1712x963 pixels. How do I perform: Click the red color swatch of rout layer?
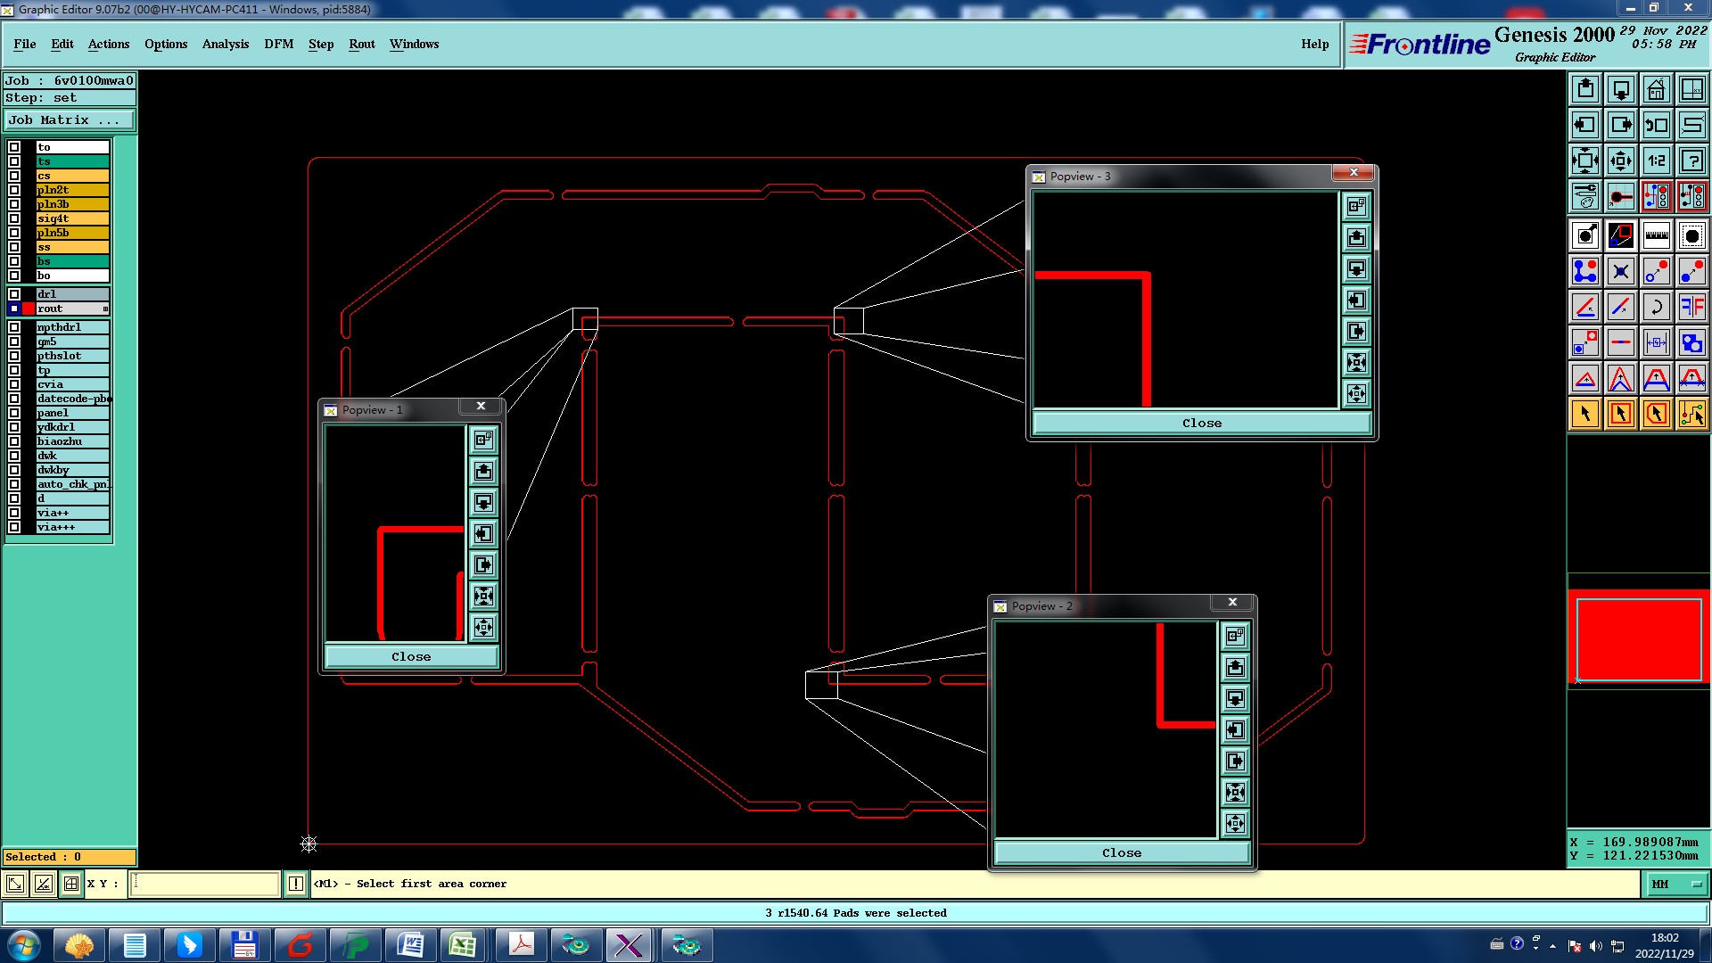coord(29,309)
